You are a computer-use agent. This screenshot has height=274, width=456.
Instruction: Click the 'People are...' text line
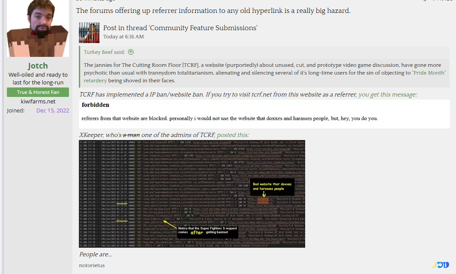96,254
